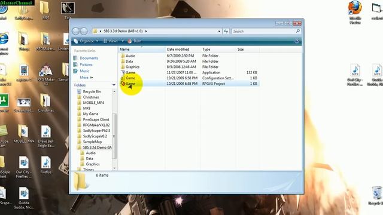Select the Game Application file
383x215 pixels.
[x=130, y=72]
